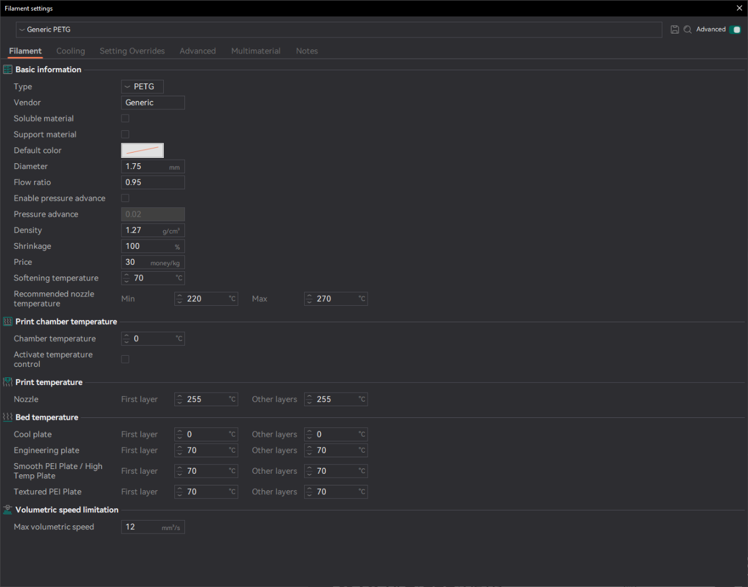The image size is (748, 587).
Task: Enable the Soluble material checkbox
Action: click(x=125, y=119)
